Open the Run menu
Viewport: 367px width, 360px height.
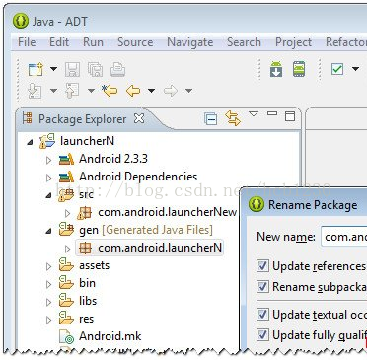(x=93, y=42)
